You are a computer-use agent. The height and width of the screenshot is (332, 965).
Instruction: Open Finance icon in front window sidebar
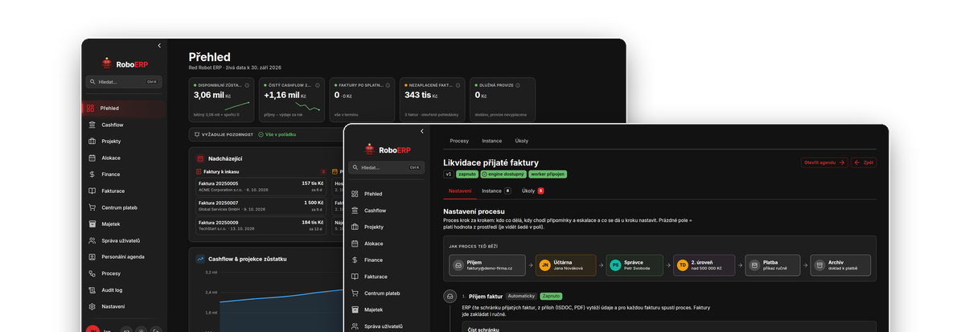point(355,260)
